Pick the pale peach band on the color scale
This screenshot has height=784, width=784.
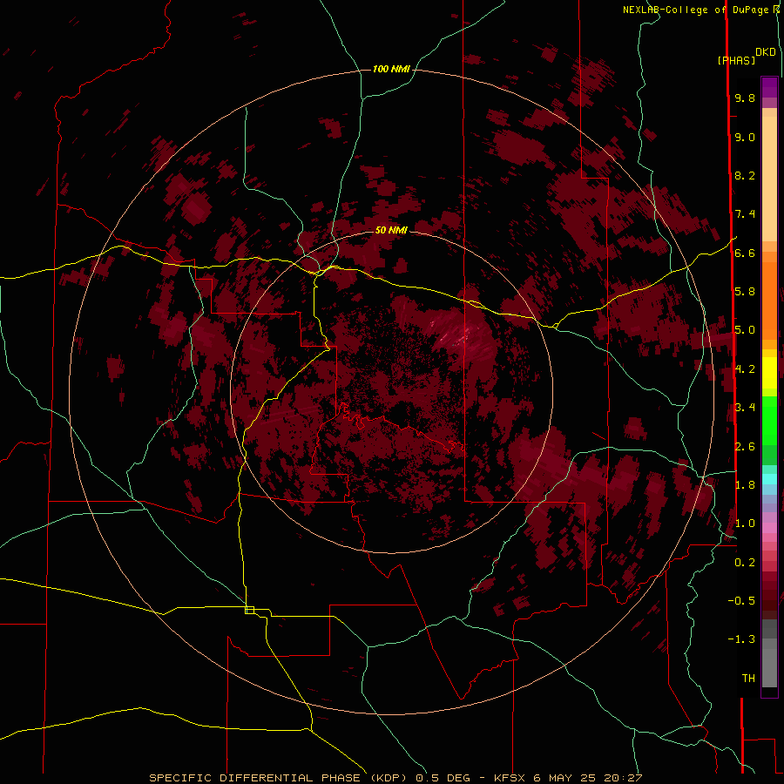click(x=769, y=179)
